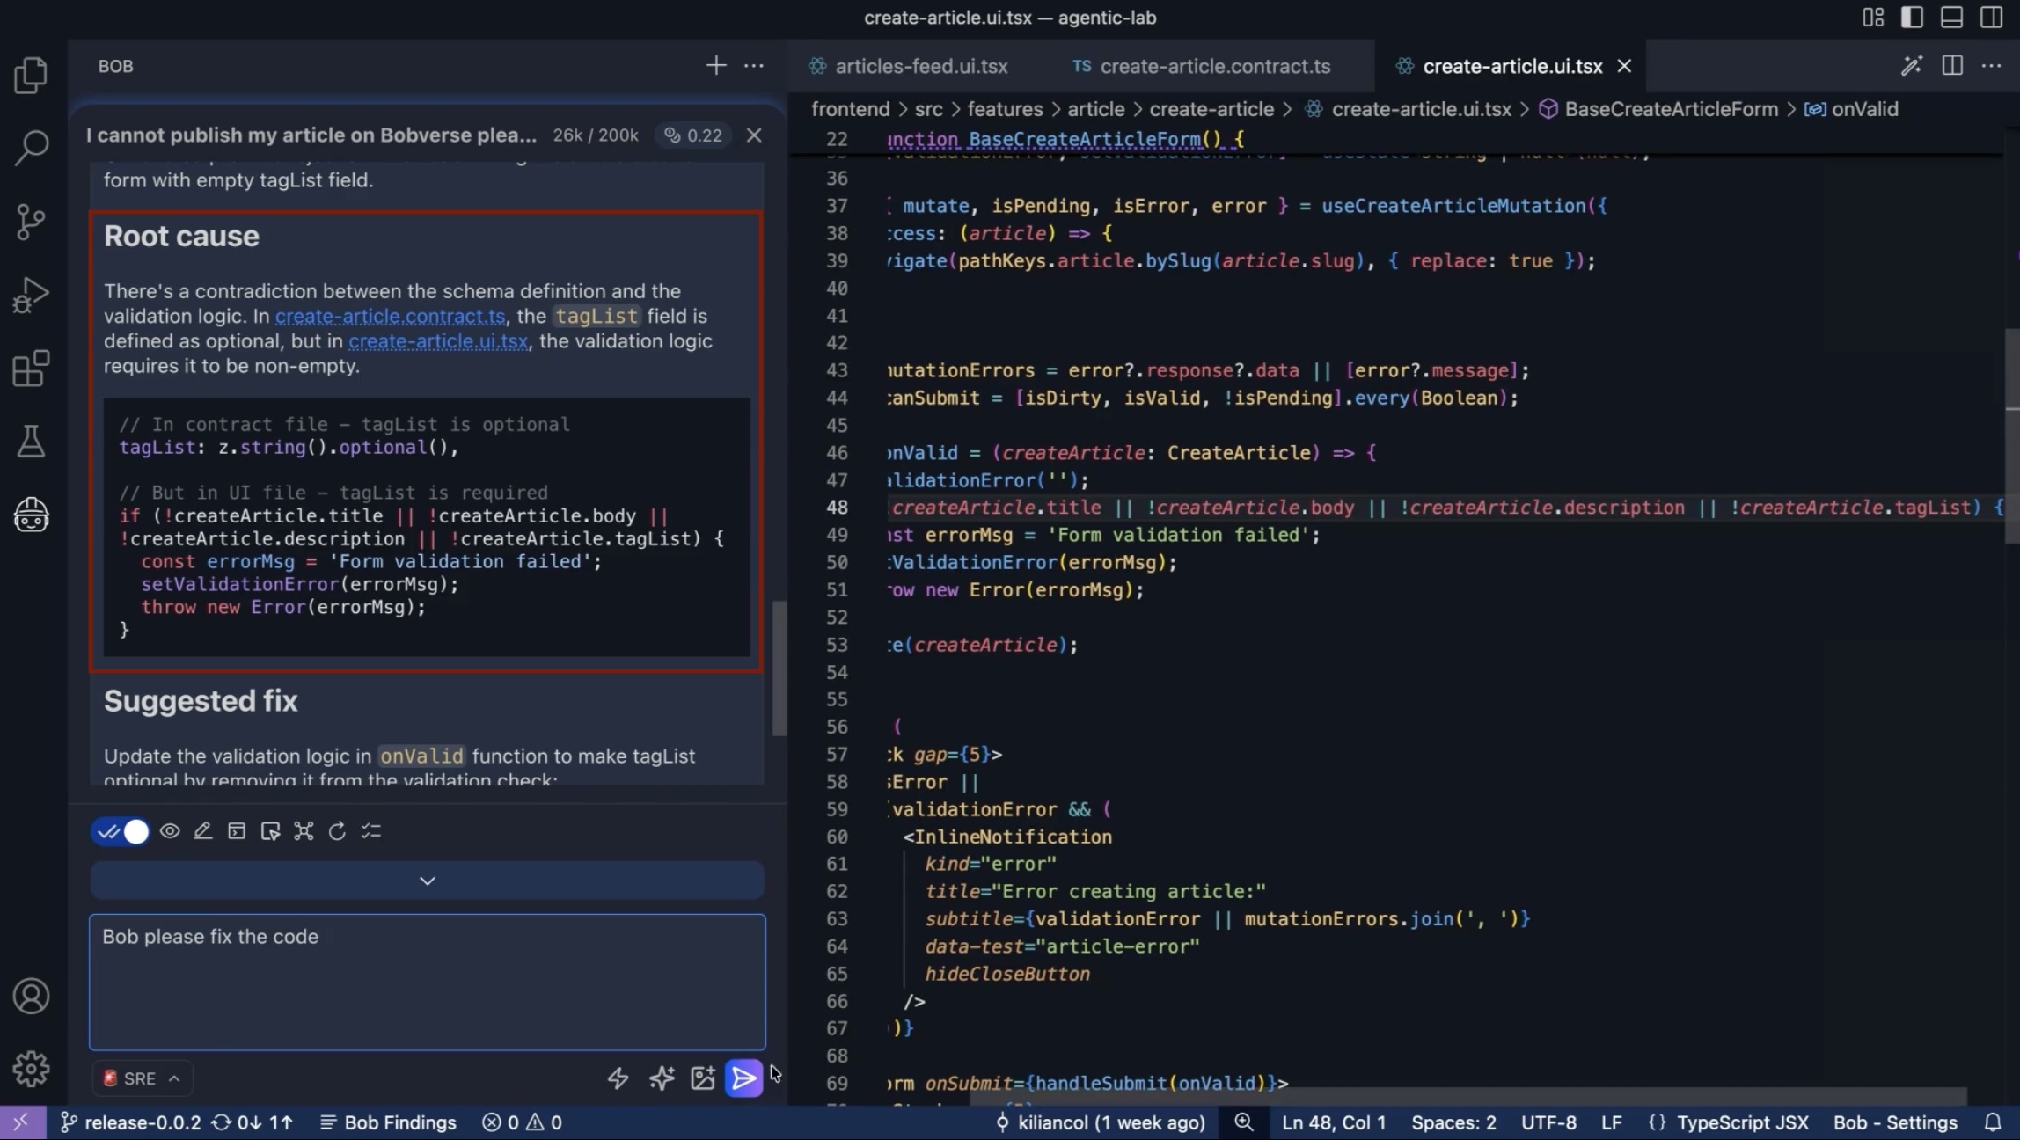Image resolution: width=2020 pixels, height=1140 pixels.
Task: Toggle the auto-approve switch
Action: [x=121, y=831]
